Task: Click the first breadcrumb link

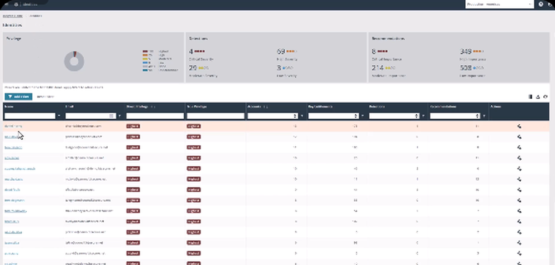Action: click(x=13, y=16)
